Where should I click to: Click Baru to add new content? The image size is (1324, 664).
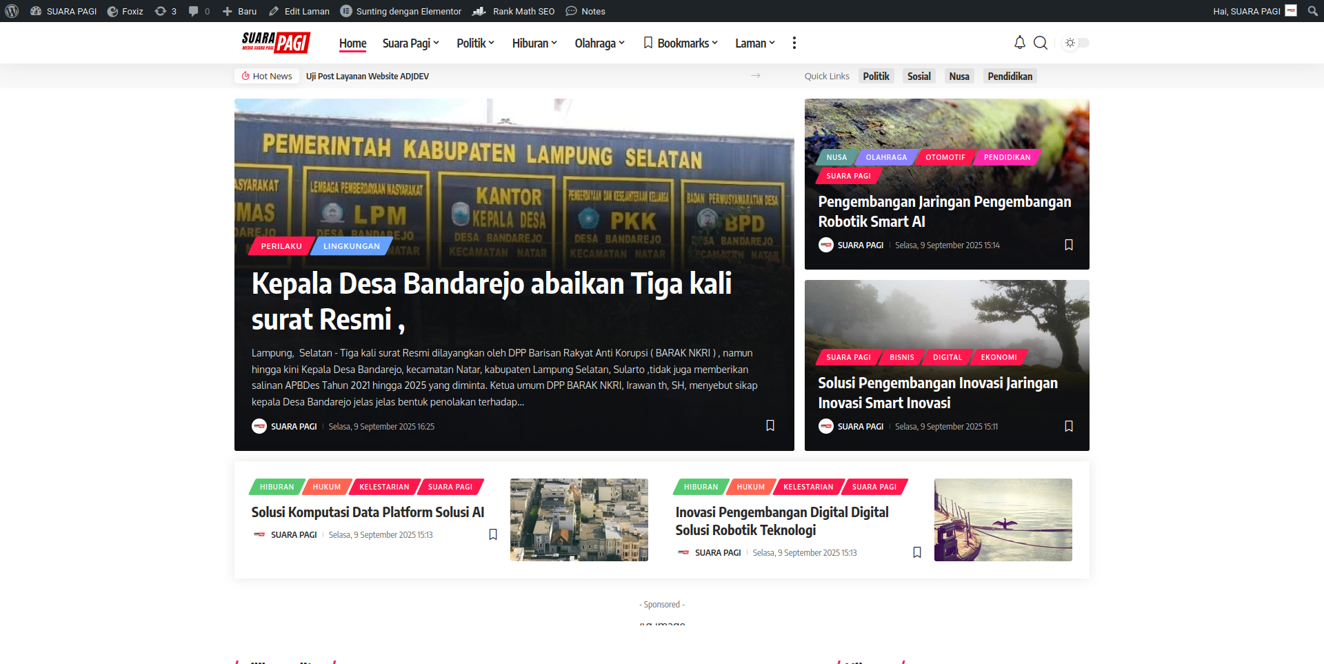pyautogui.click(x=240, y=11)
